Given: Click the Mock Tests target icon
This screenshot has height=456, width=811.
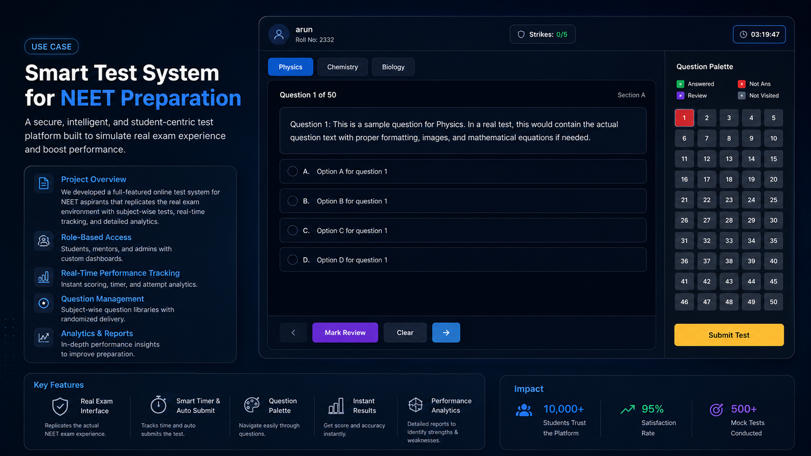Looking at the screenshot, I should [x=716, y=410].
